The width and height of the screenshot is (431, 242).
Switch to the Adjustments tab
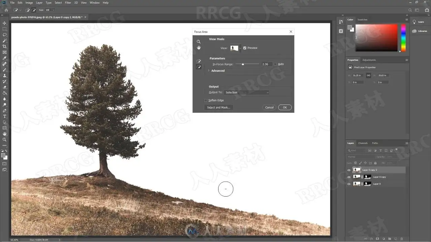369,60
